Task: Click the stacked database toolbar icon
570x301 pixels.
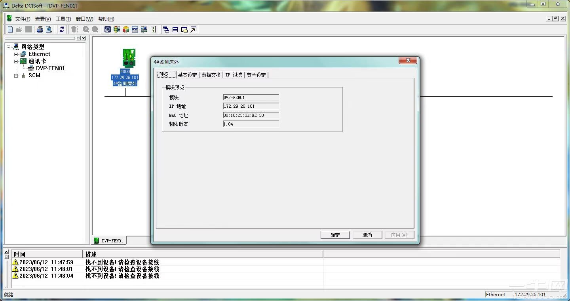Action: pos(116,29)
